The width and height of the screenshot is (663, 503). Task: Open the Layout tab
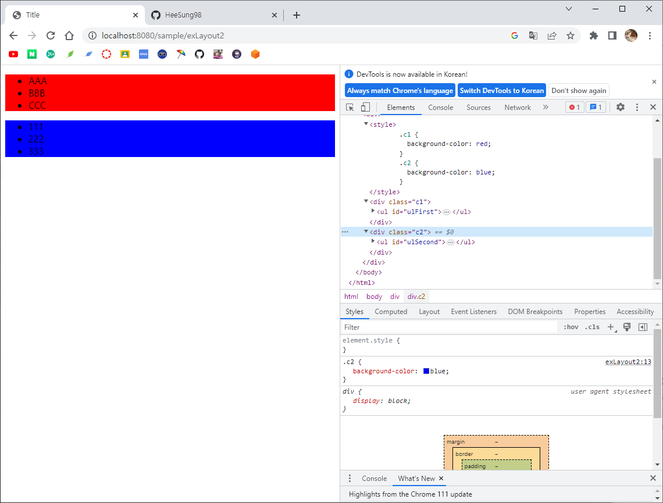(429, 312)
